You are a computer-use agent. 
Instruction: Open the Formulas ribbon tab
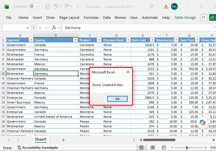[x=91, y=18]
